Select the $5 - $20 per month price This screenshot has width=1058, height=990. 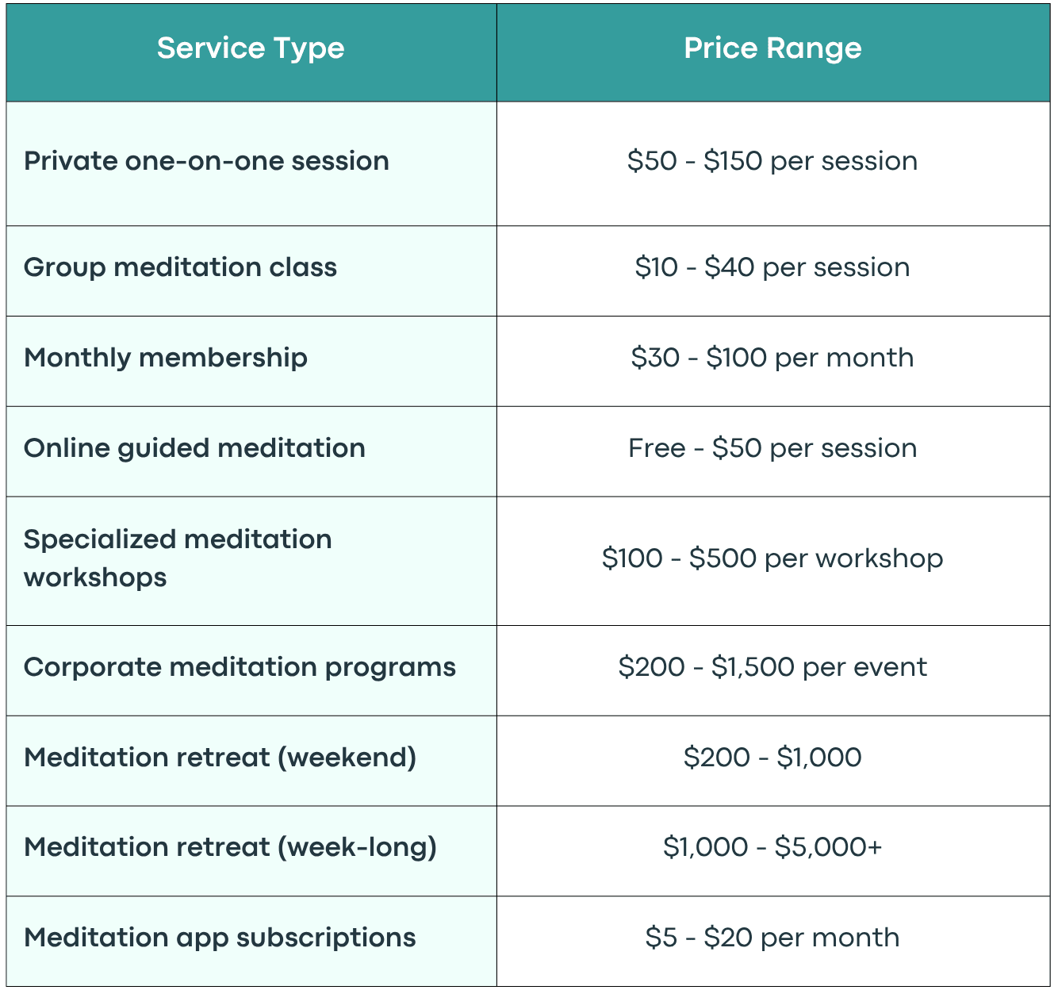coord(772,938)
